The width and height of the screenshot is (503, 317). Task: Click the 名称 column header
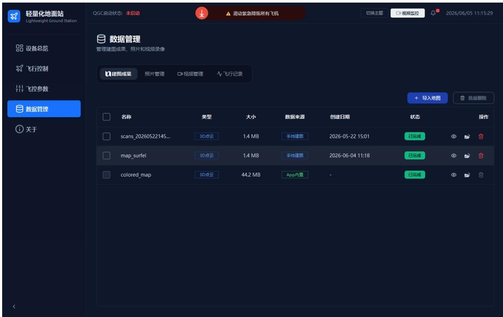coord(127,117)
